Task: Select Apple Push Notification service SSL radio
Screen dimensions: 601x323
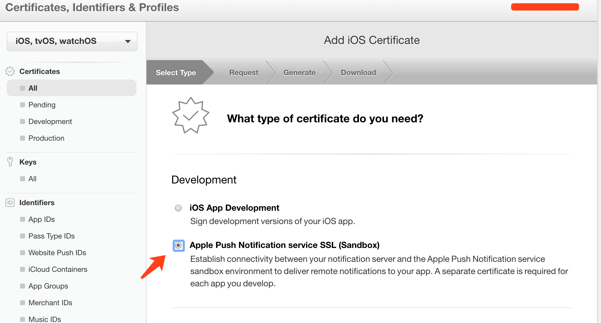Action: [179, 245]
